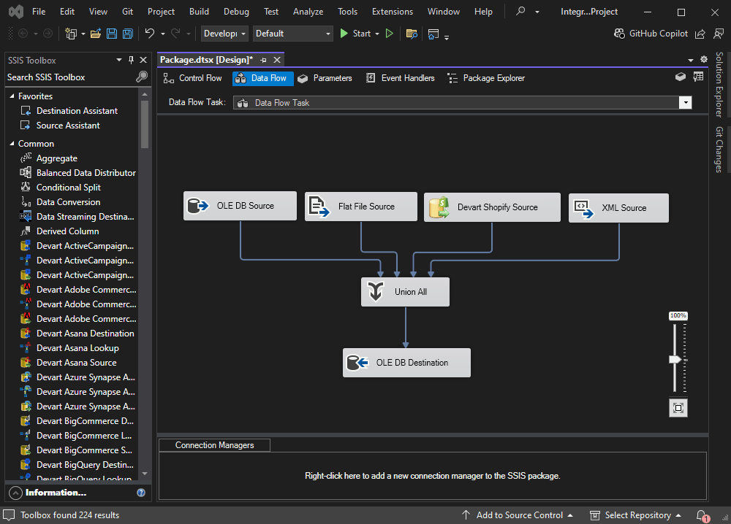This screenshot has width=731, height=524.
Task: Select Data Conversion in toolbox
Action: 69,202
